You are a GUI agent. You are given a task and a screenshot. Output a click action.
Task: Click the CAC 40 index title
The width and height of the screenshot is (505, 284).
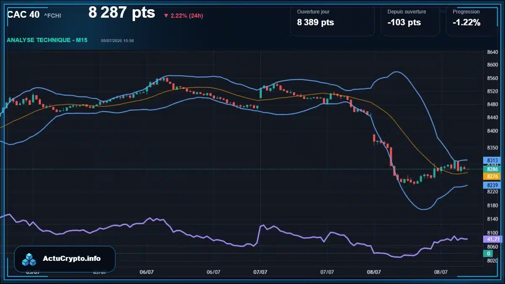click(24, 14)
